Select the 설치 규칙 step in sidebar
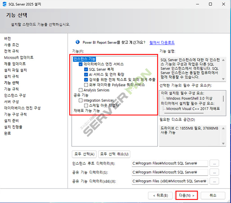Screen dimensions: 231x203 click(x=11, y=76)
